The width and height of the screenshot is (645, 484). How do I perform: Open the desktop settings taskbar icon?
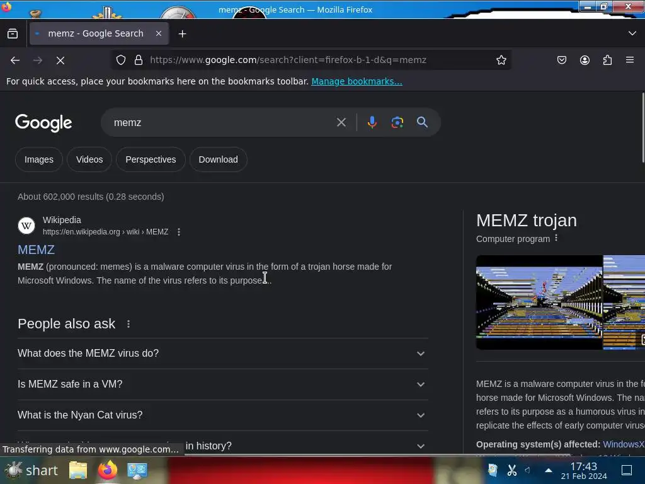(137, 470)
